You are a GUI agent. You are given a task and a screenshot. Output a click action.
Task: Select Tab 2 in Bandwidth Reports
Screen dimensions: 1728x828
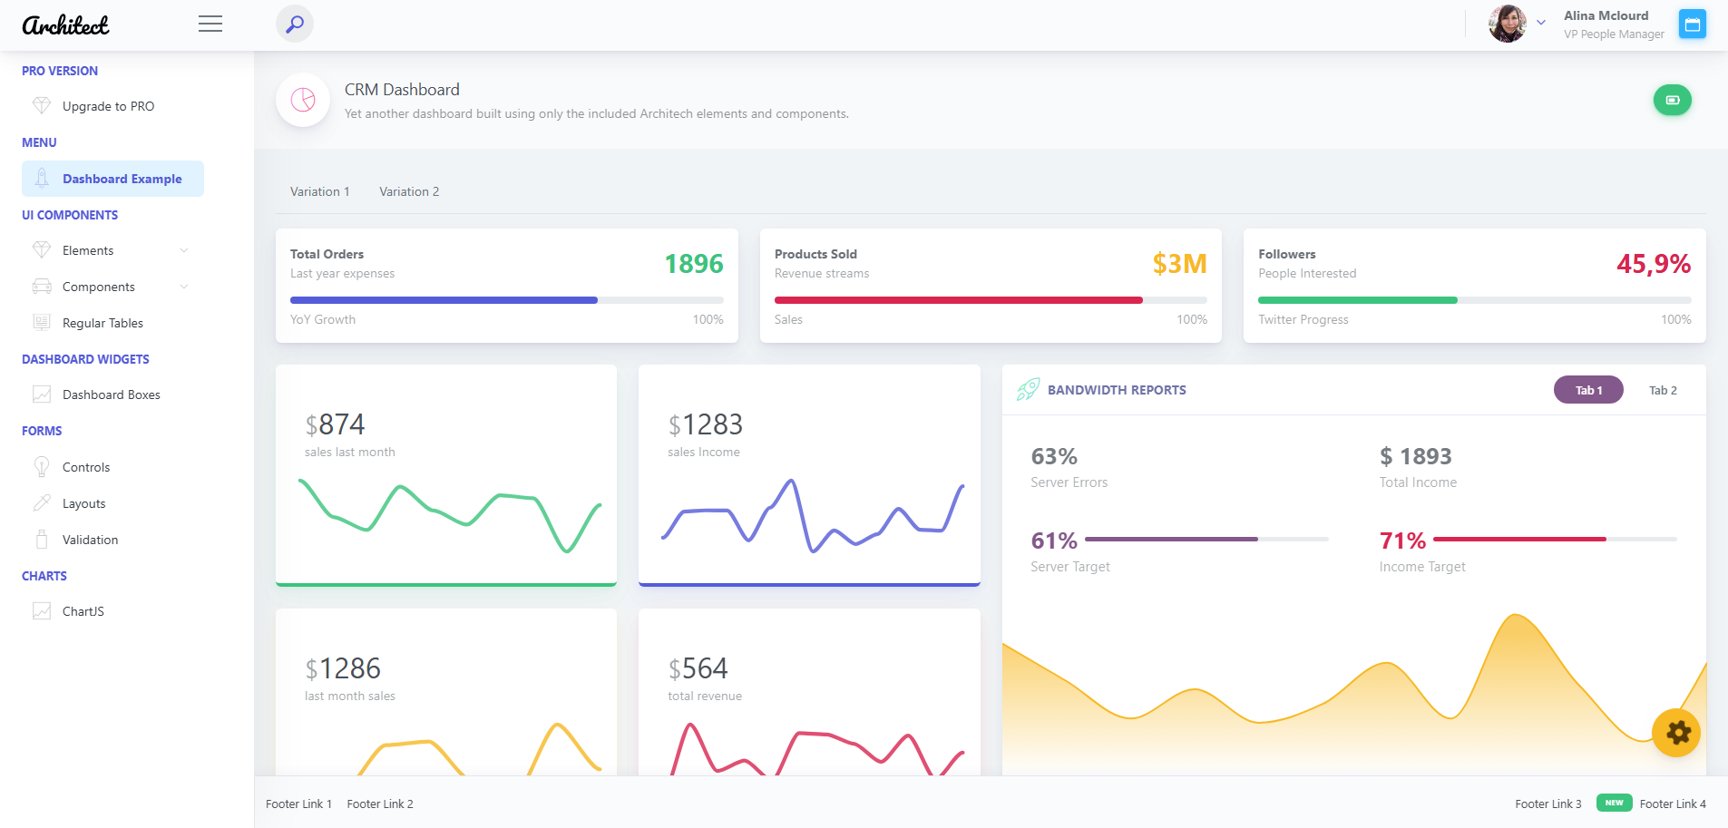1663,390
